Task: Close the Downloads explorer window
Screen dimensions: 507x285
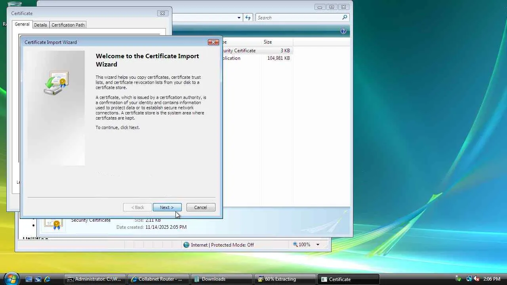Action: point(344,7)
